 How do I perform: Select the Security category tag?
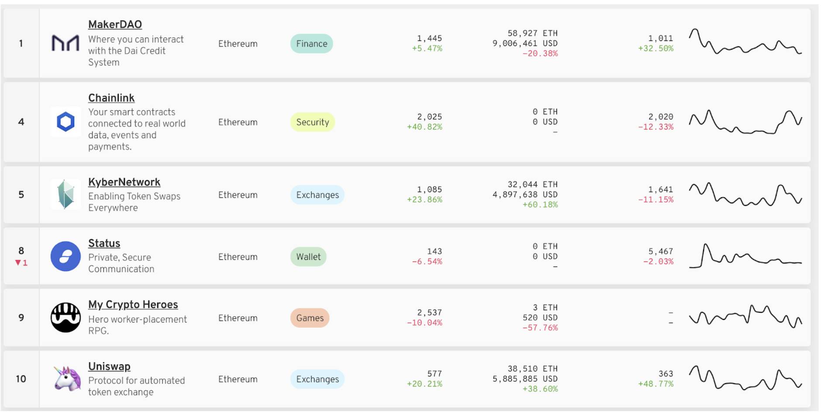tap(313, 122)
